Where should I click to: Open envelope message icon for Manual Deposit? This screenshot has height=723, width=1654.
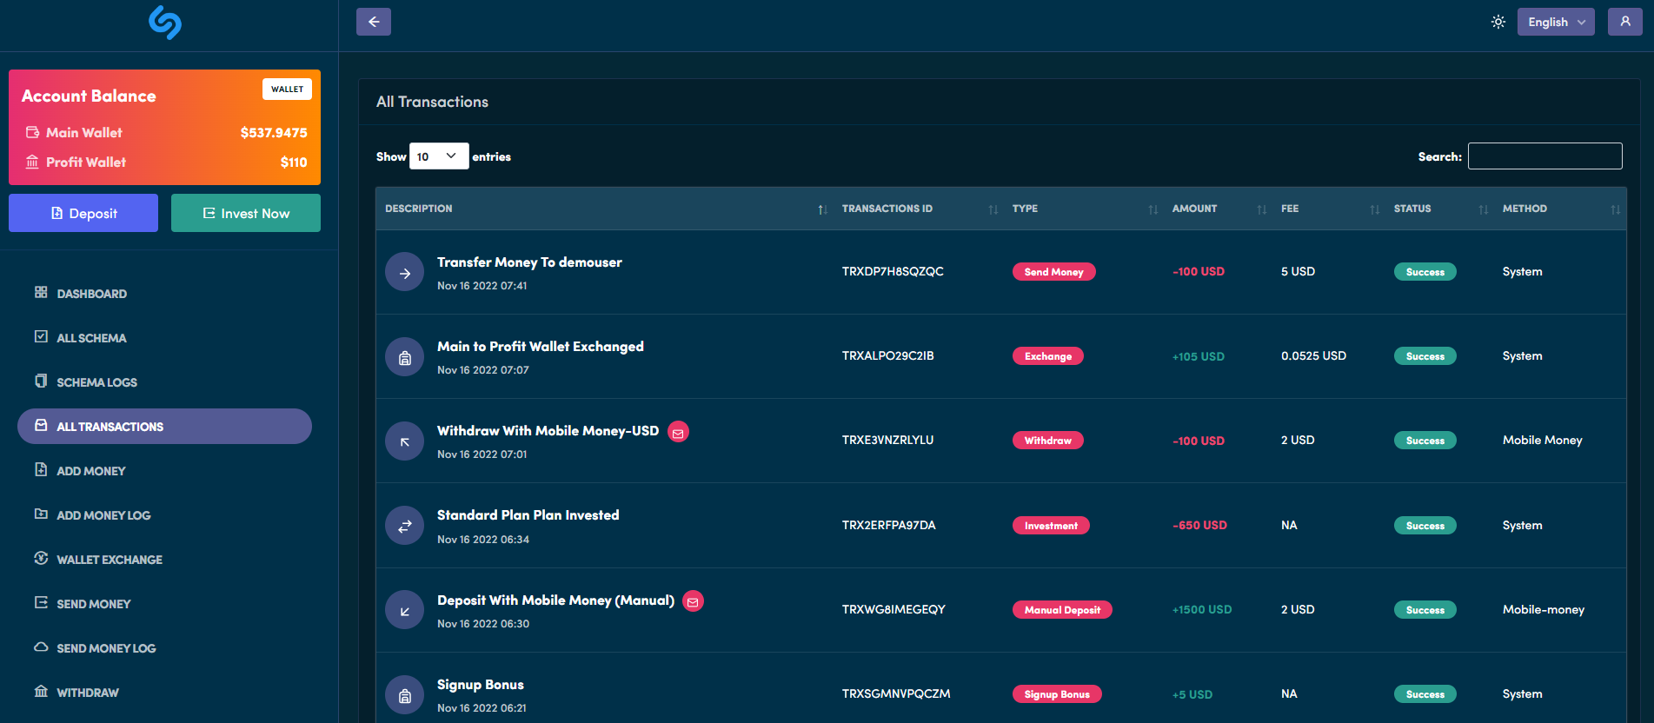coord(693,601)
